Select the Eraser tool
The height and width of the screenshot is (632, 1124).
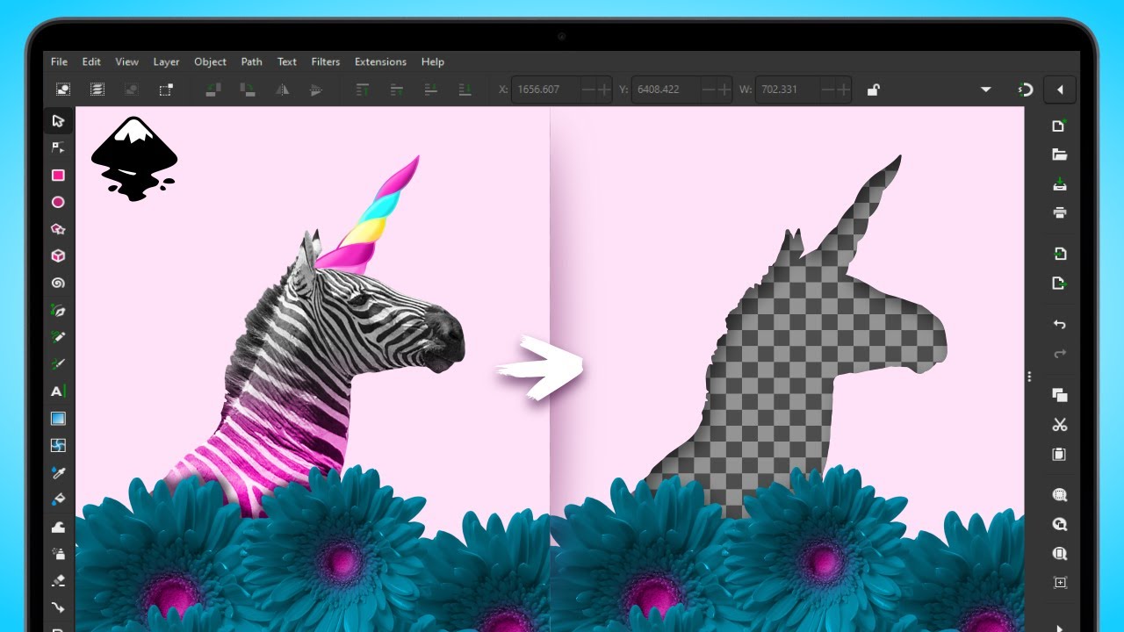point(58,580)
